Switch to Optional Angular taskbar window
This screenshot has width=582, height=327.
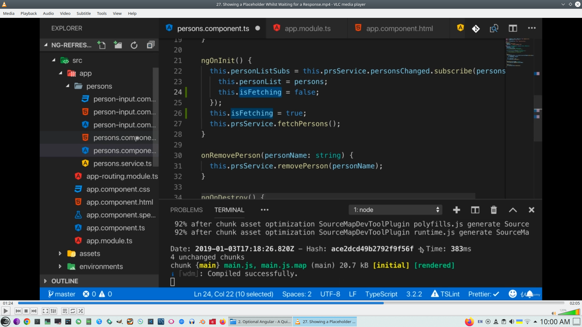coord(260,322)
